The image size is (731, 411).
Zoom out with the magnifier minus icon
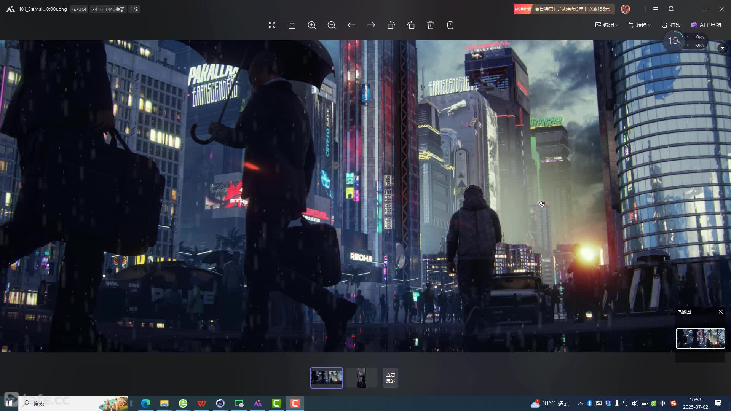pos(332,25)
